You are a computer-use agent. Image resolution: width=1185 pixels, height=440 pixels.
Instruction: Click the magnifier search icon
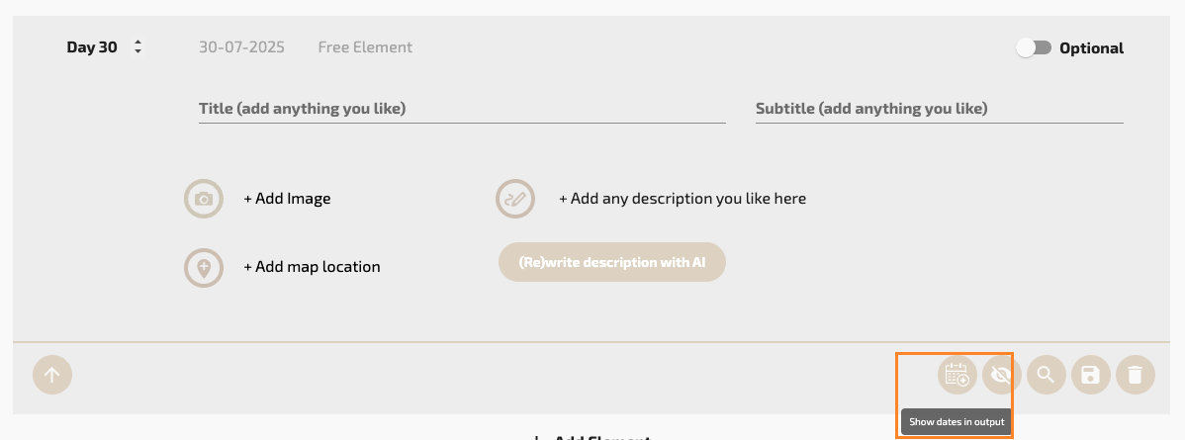click(x=1046, y=375)
